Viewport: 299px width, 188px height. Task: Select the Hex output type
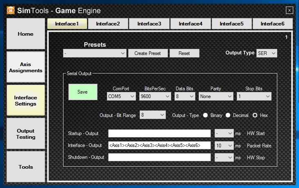[255, 115]
